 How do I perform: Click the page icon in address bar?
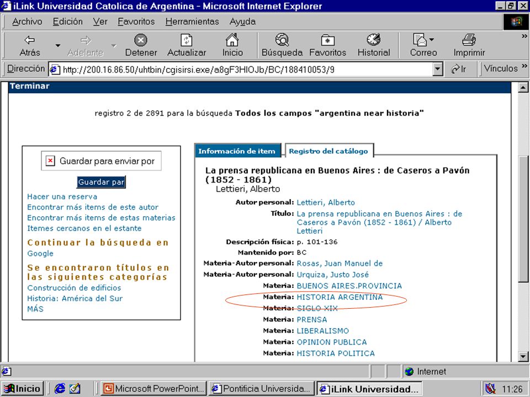(55, 70)
